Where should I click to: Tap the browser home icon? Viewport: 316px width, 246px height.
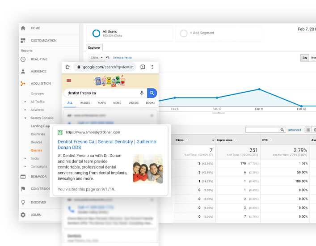pyautogui.click(x=67, y=67)
